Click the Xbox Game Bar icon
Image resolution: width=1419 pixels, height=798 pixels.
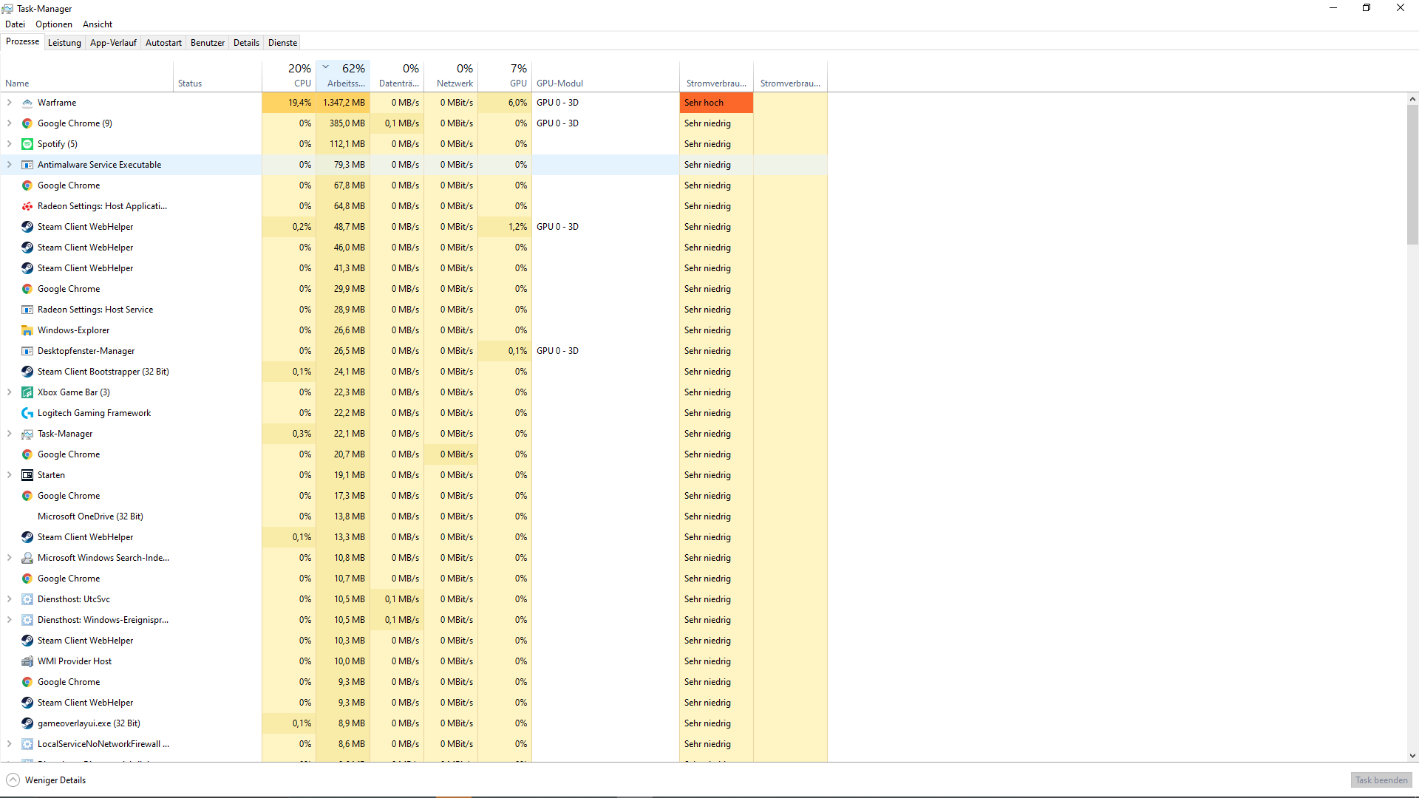tap(27, 392)
